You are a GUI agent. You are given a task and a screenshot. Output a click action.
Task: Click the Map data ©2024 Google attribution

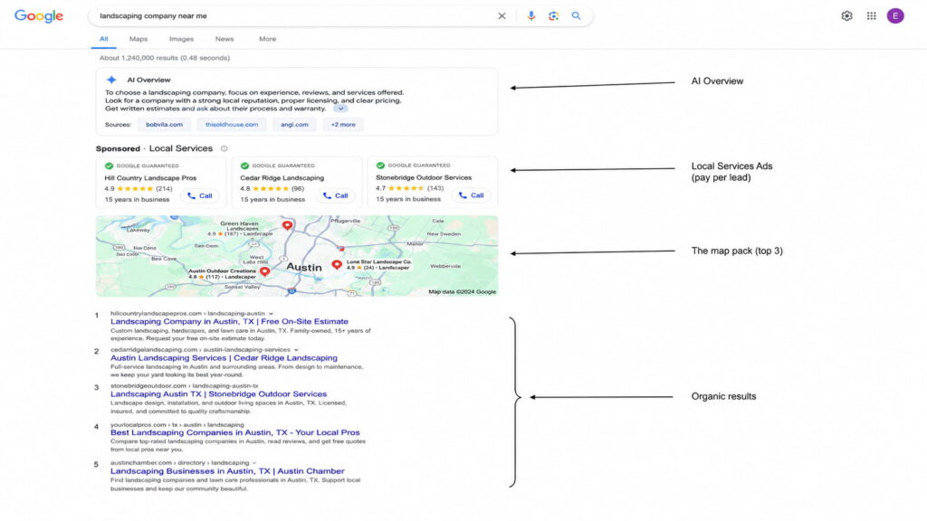point(463,292)
